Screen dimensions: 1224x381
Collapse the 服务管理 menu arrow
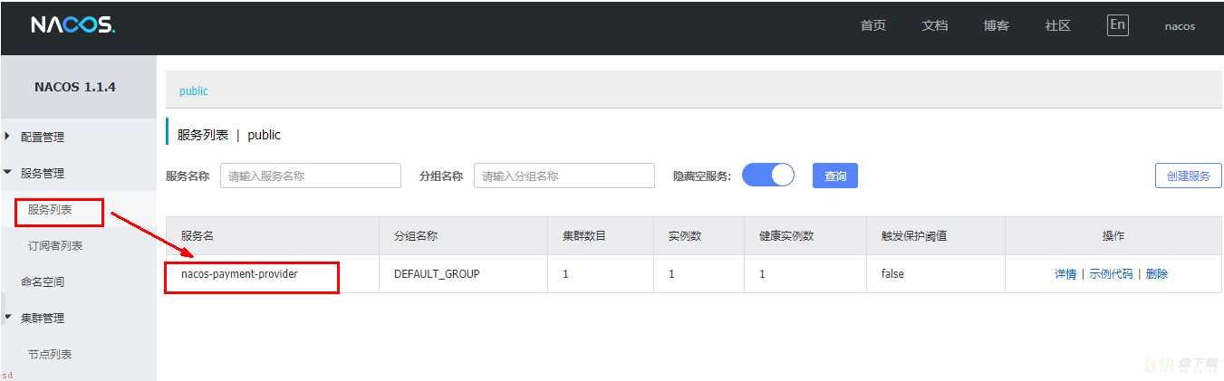click(8, 173)
